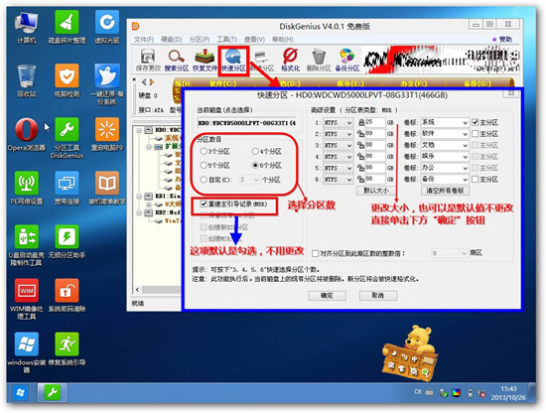
Task: Open the 帮助(H) menu
Action: (x=282, y=40)
